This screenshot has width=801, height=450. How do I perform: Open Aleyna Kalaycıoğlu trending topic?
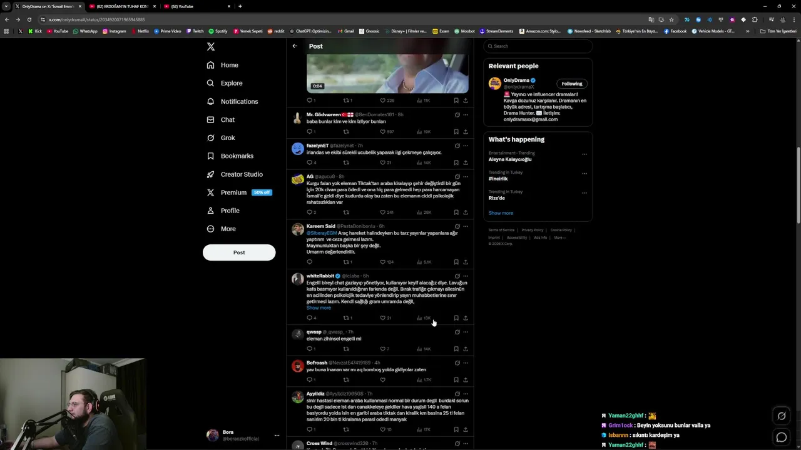tap(510, 159)
